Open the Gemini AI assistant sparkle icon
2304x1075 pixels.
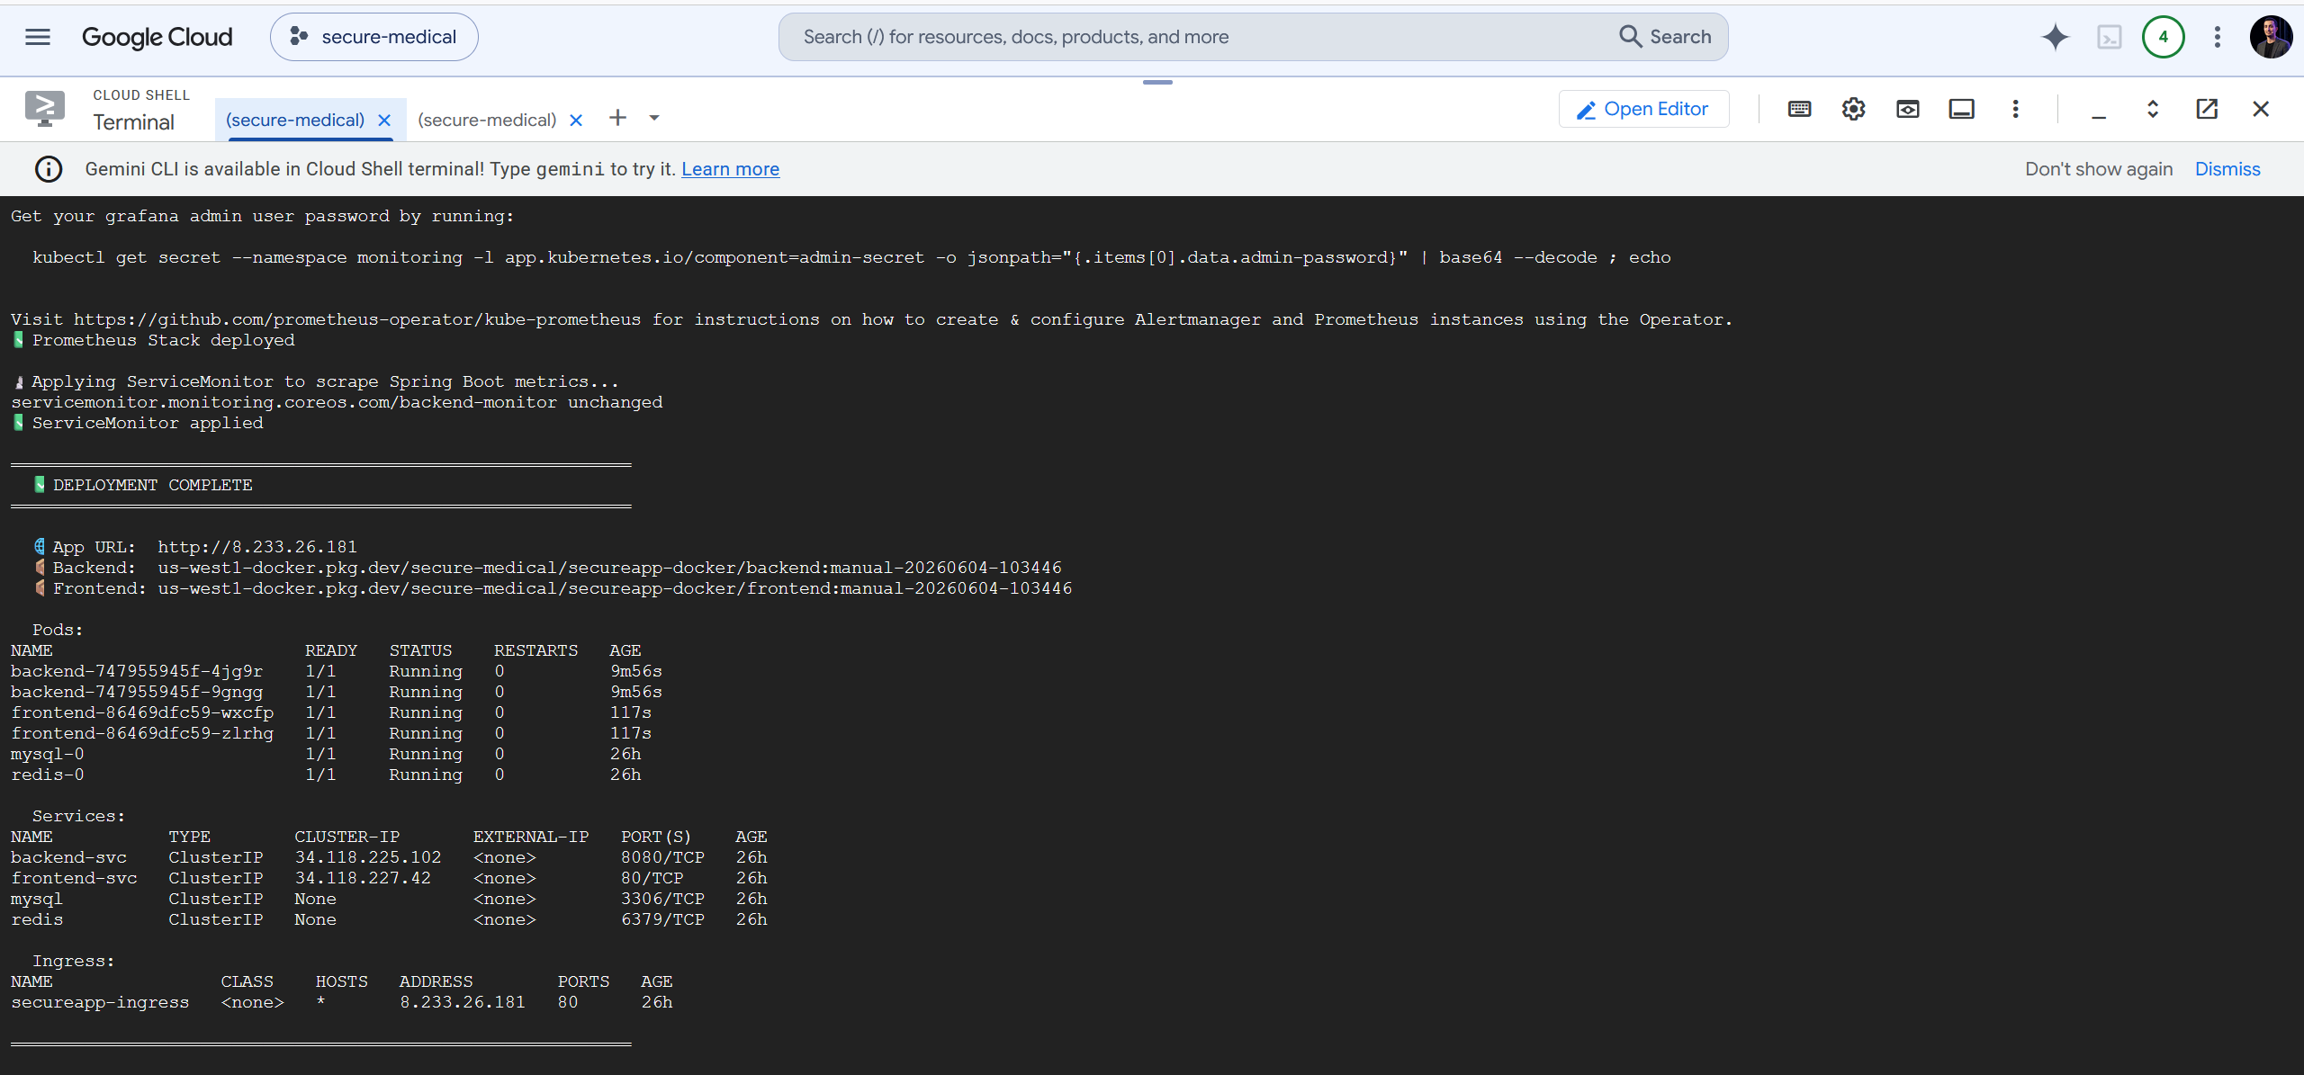tap(2056, 37)
